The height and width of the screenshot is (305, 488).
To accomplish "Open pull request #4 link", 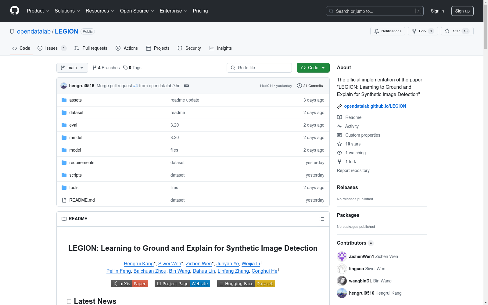I will pyautogui.click(x=135, y=86).
